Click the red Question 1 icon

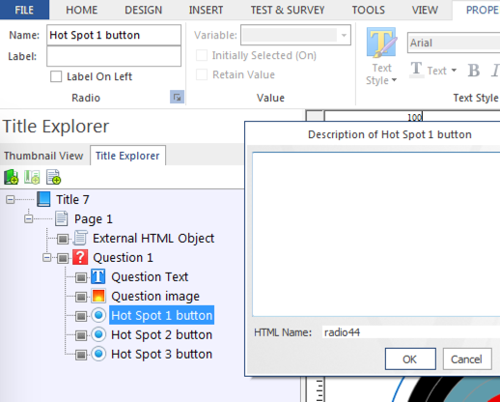pos(80,257)
